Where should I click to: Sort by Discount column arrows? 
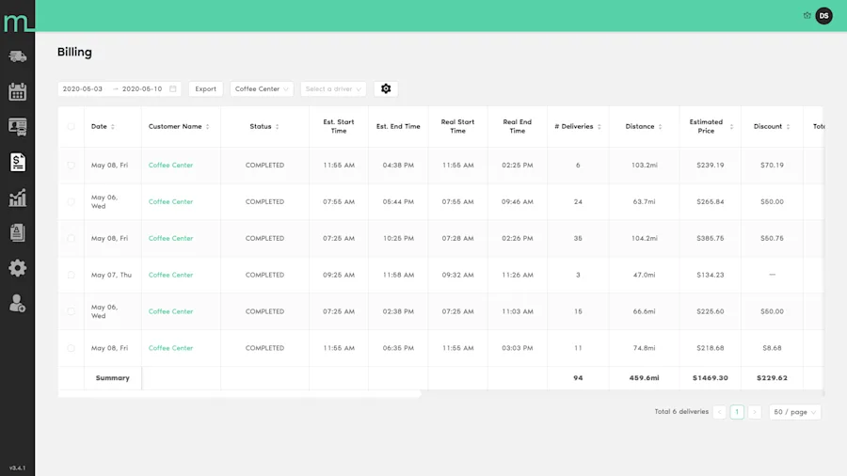click(x=788, y=126)
